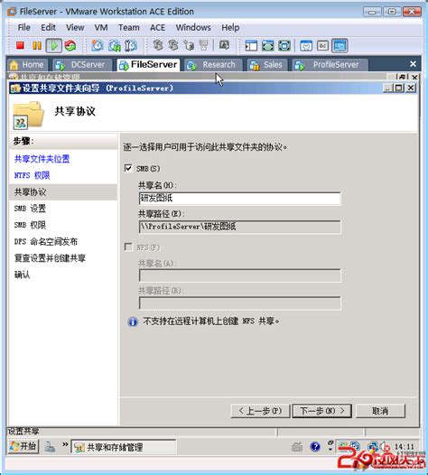Image resolution: width=428 pixels, height=475 pixels.
Task: Open the Help menu
Action: pyautogui.click(x=230, y=28)
